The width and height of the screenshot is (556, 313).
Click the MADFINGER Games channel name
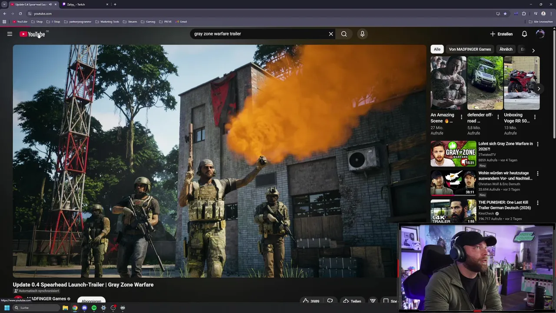(x=46, y=299)
